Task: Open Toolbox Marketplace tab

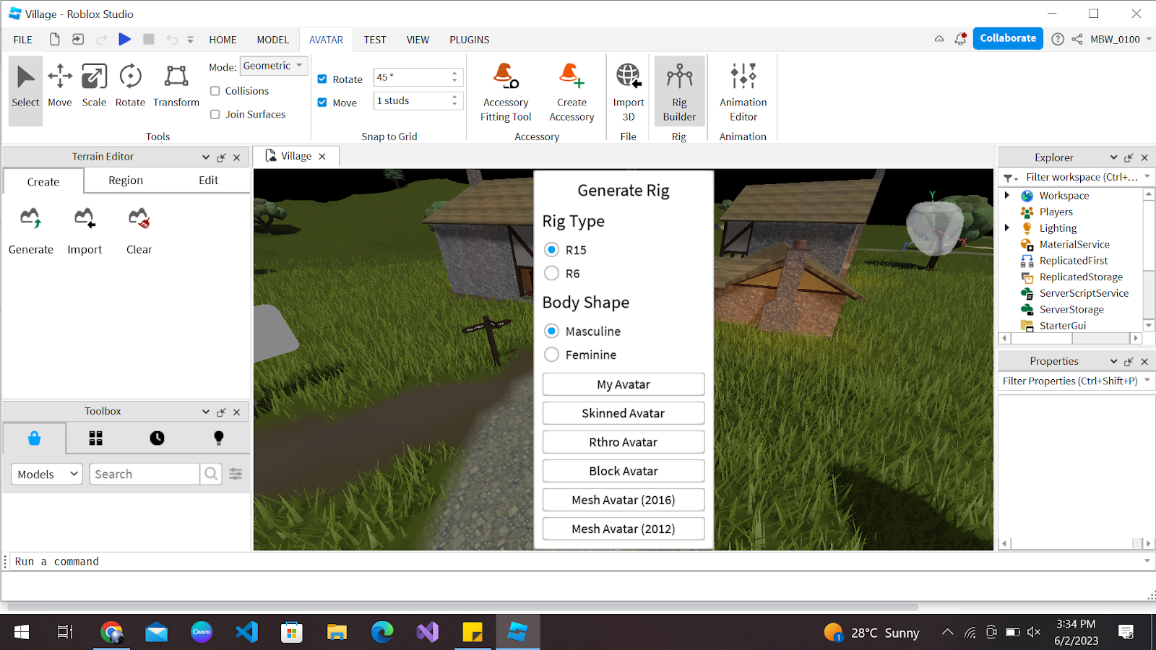Action: (x=34, y=438)
